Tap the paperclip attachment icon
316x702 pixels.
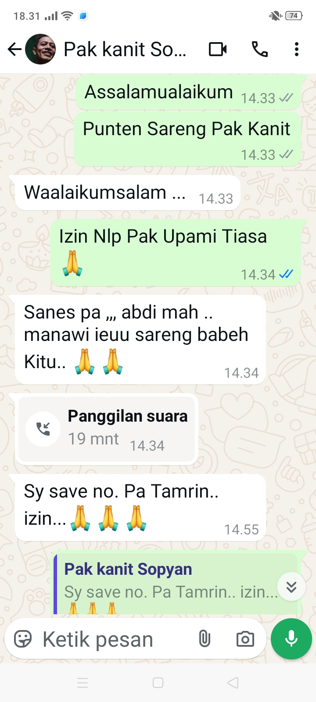(205, 639)
